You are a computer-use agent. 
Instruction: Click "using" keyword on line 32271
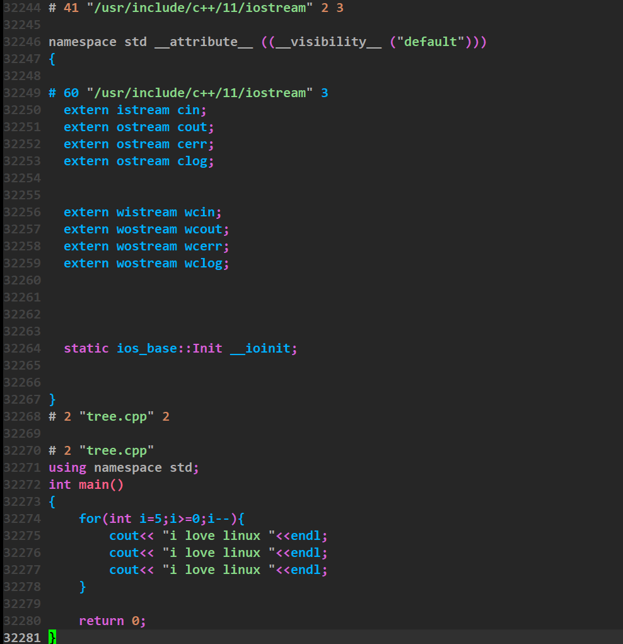point(67,468)
